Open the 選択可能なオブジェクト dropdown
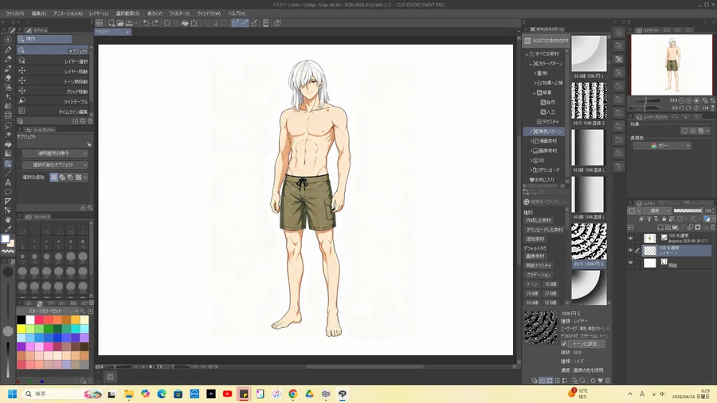Viewport: 717px width, 403px height. (55, 165)
